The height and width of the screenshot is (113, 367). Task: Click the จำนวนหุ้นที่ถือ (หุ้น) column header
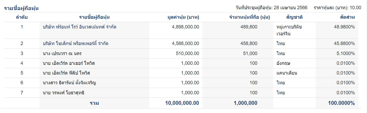(x=249, y=17)
